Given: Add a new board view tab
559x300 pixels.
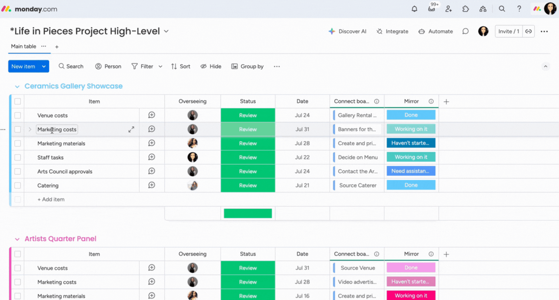Looking at the screenshot, I should point(57,47).
